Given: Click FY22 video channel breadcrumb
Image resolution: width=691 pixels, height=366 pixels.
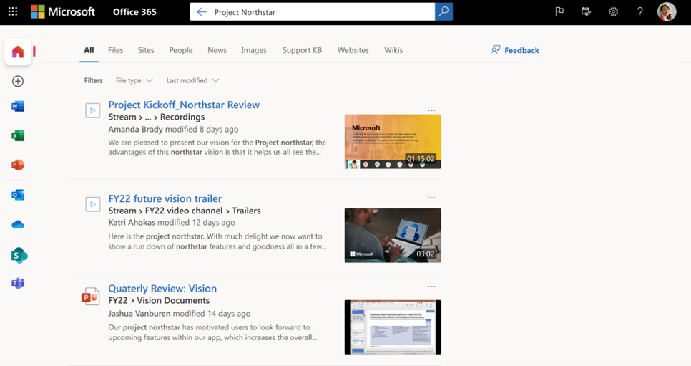Looking at the screenshot, I should coord(184,211).
